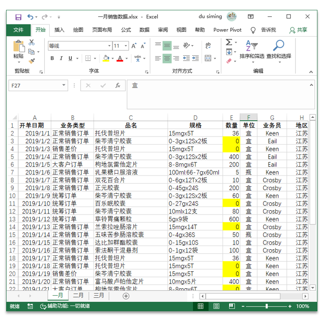The image size is (324, 323).
Task: Switch to Page Layout view button
Action: point(216,306)
